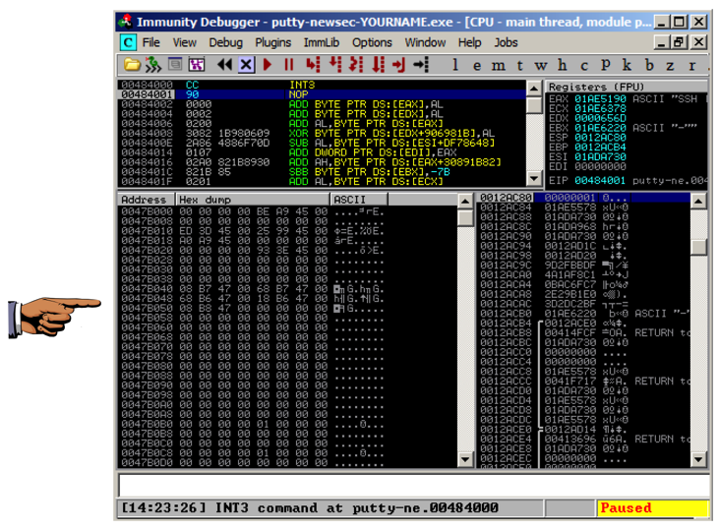Show patches via 'p' button

click(x=606, y=65)
